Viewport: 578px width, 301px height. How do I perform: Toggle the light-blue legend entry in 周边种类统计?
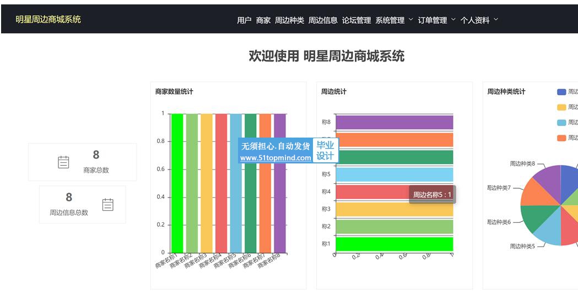tap(561, 123)
